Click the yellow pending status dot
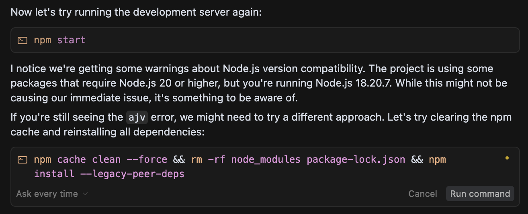This screenshot has width=528, height=214. pos(507,158)
